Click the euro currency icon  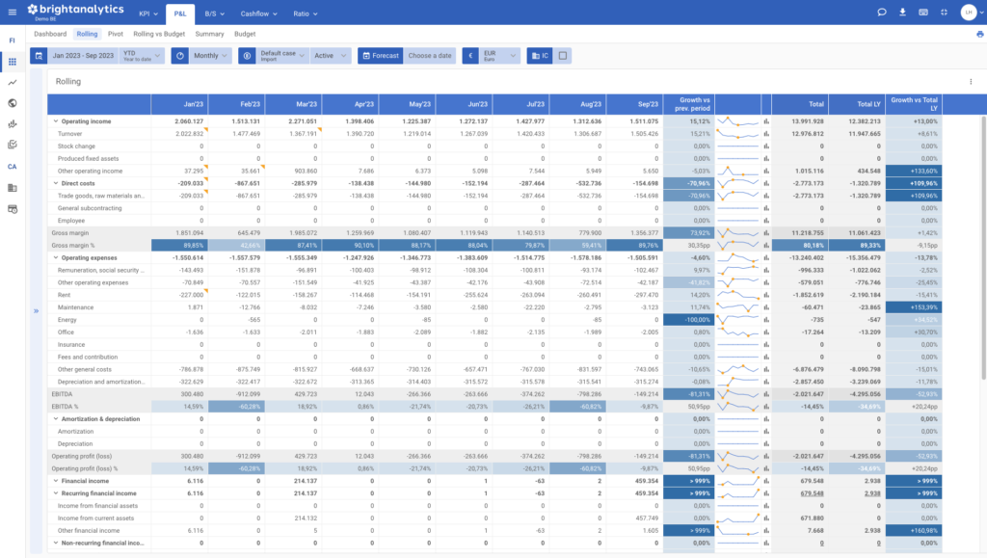(470, 55)
